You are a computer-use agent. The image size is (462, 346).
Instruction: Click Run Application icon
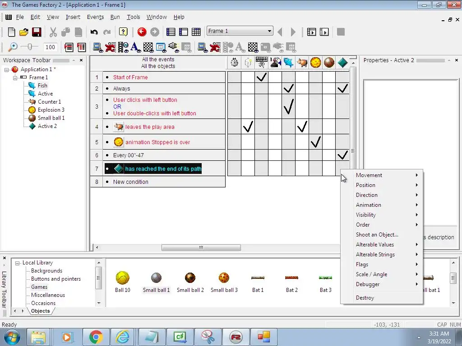(311, 32)
